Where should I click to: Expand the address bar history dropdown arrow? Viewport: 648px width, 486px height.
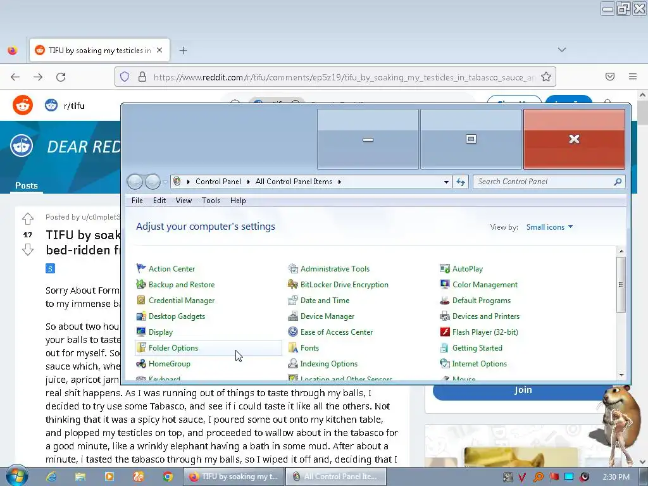click(x=446, y=182)
